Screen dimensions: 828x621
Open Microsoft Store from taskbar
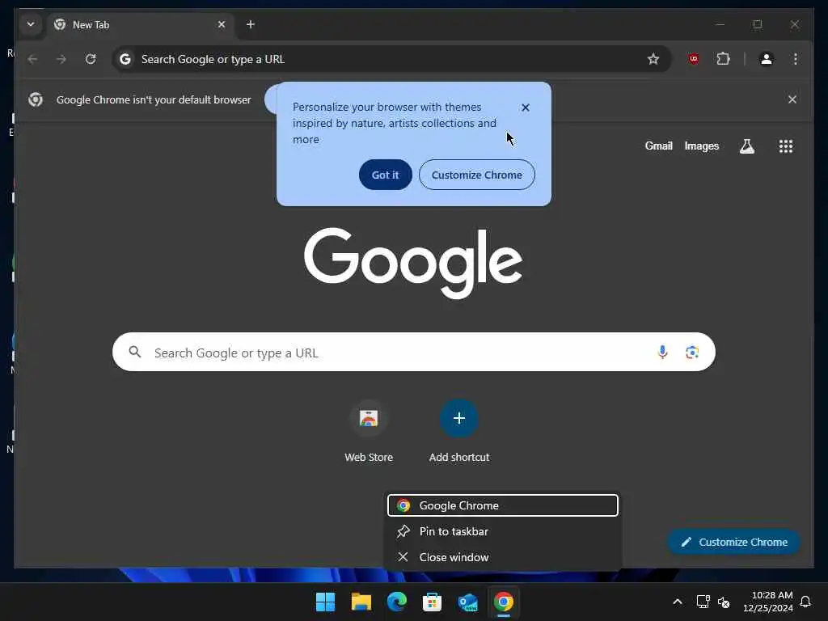tap(432, 602)
